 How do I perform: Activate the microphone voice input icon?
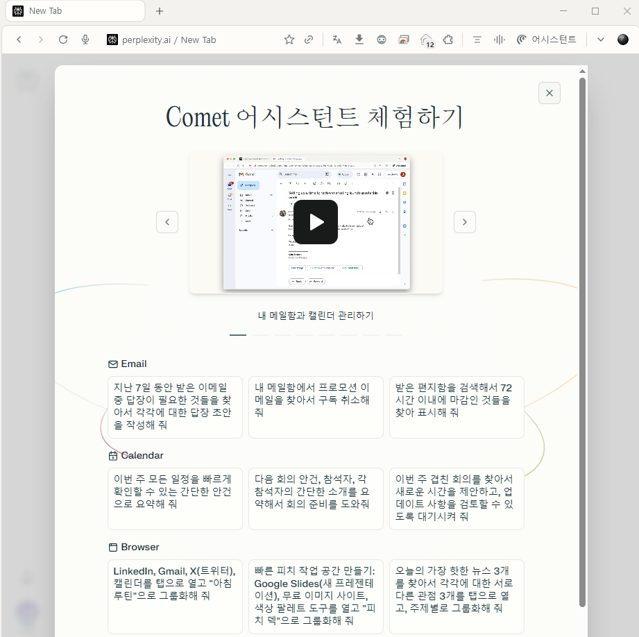pos(85,40)
